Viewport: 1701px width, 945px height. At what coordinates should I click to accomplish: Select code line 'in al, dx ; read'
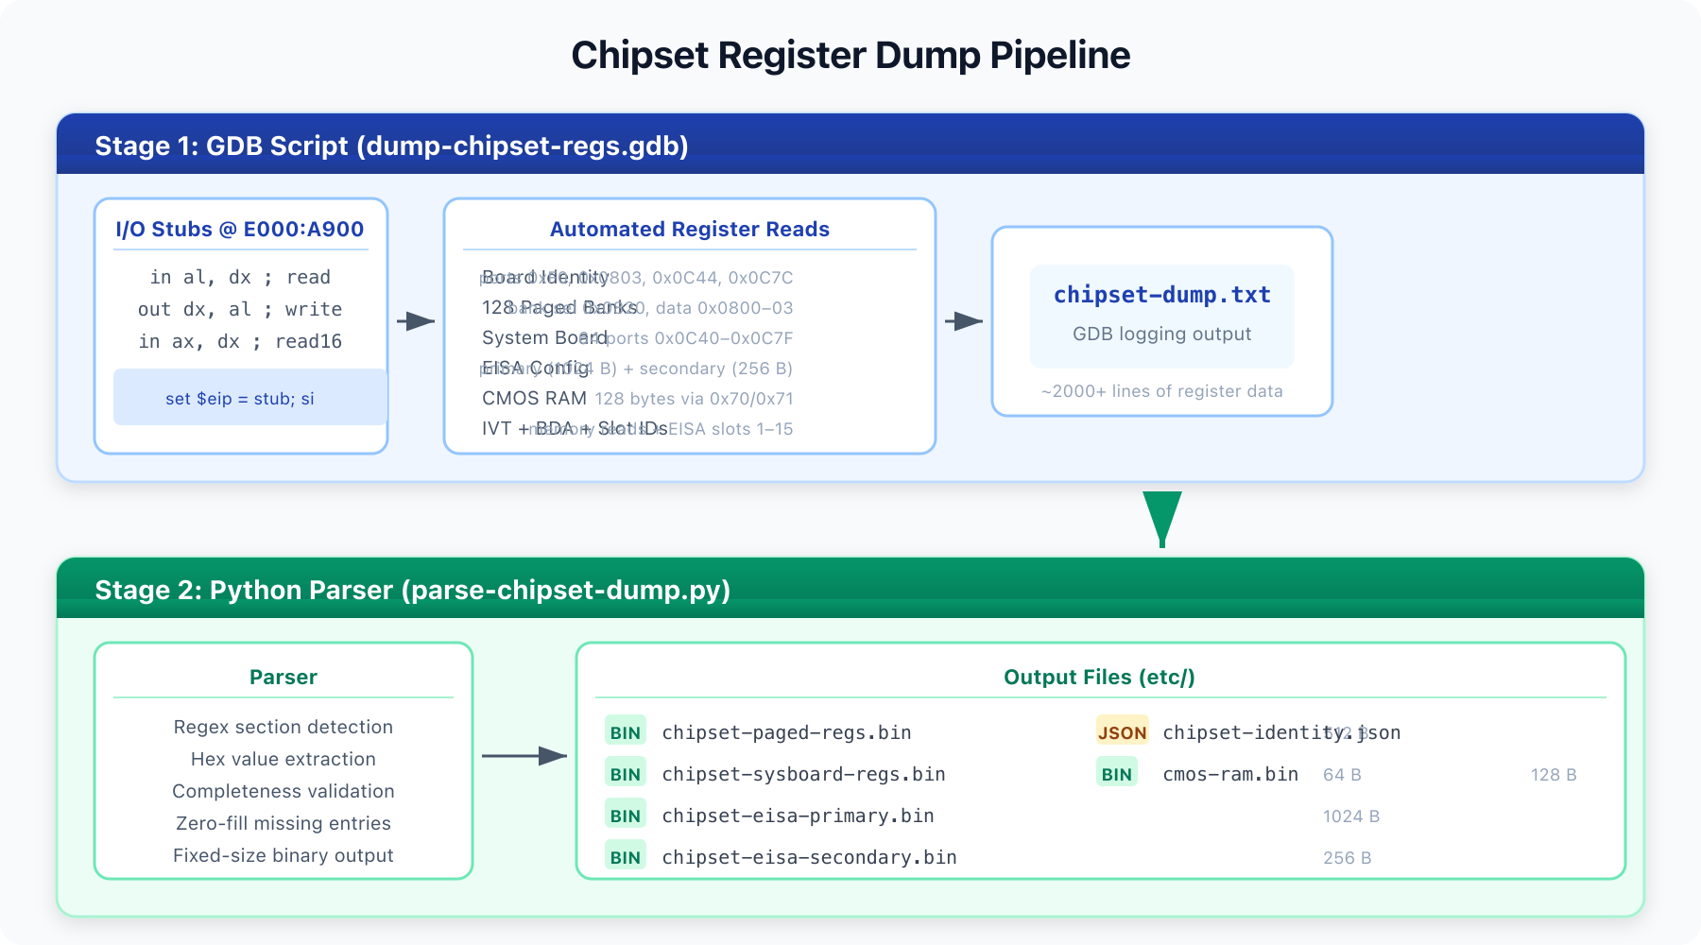[240, 277]
